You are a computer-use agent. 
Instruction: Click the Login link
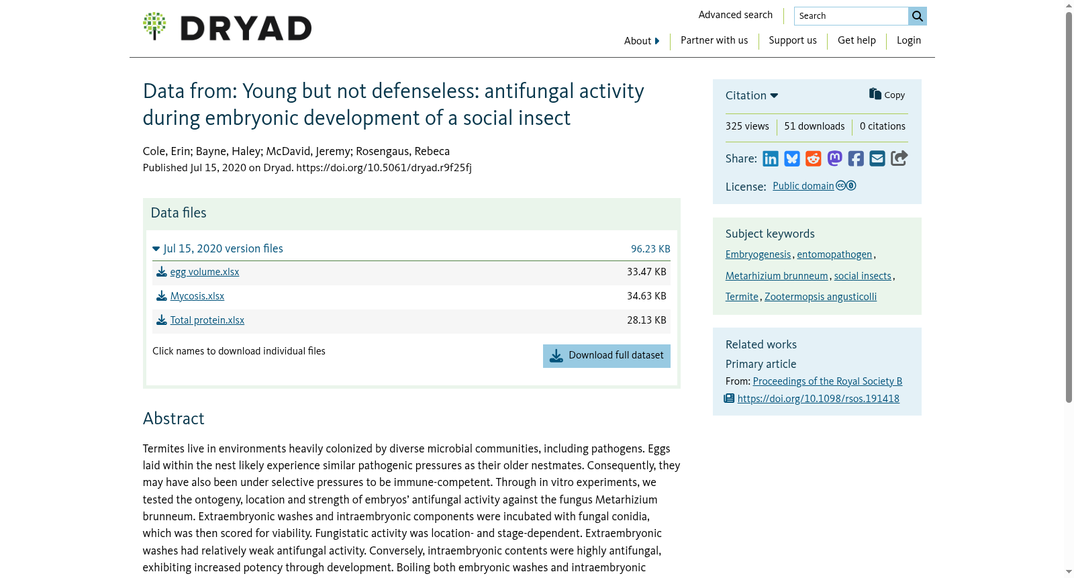coord(909,40)
